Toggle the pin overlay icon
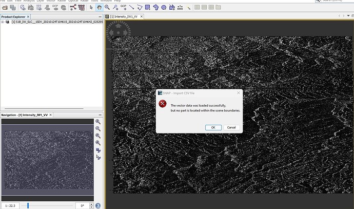Viewport: 354px width, 209px height. click(x=47, y=8)
